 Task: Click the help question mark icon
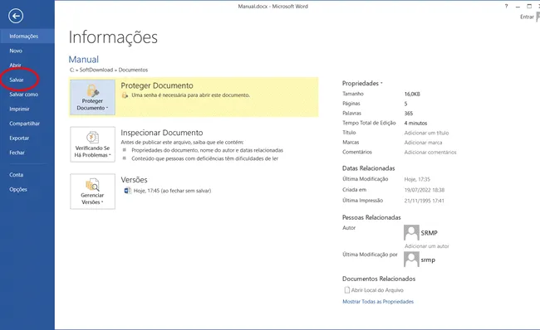pyautogui.click(x=506, y=6)
